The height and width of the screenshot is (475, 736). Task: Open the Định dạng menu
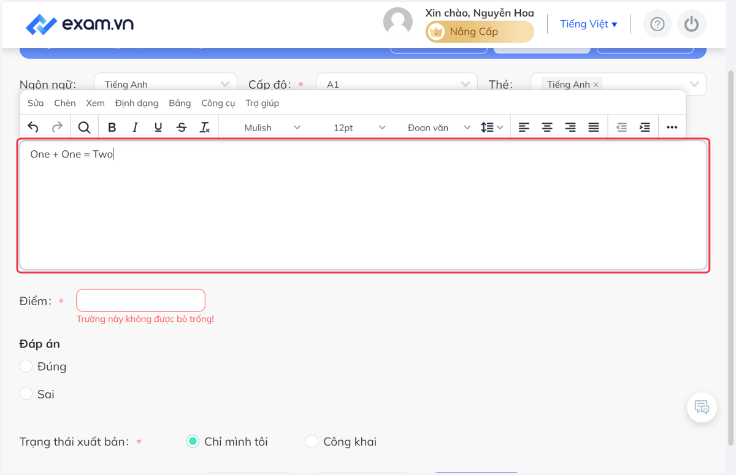tap(137, 103)
